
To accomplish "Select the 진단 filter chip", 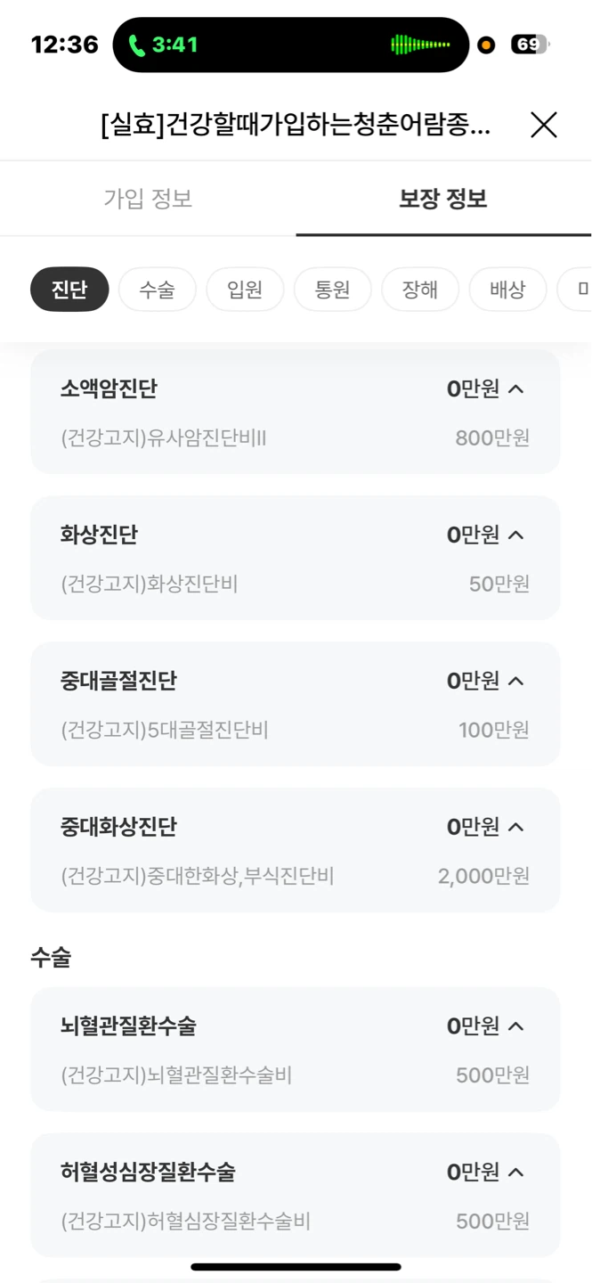I will point(69,290).
